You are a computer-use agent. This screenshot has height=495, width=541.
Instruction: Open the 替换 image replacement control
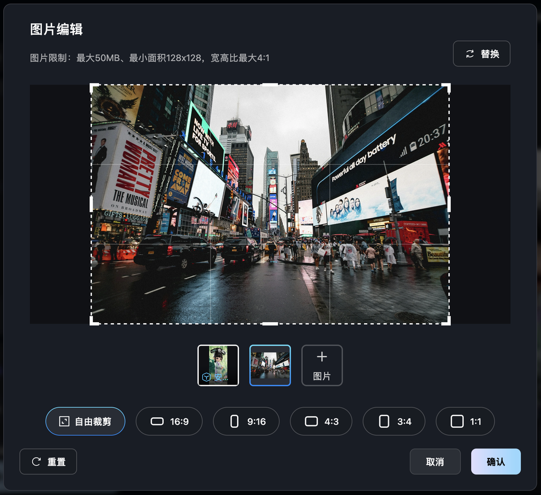click(481, 53)
